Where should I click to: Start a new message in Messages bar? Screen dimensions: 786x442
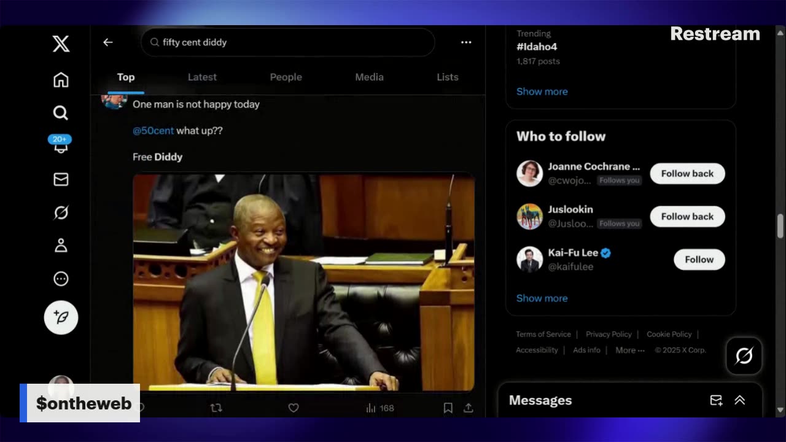coord(716,400)
